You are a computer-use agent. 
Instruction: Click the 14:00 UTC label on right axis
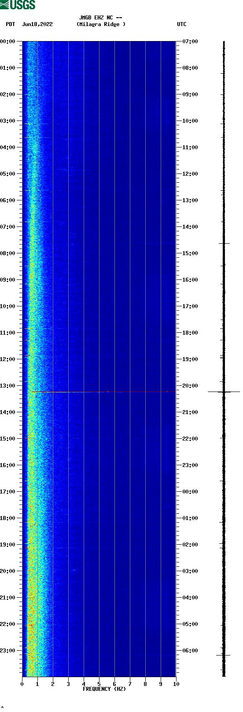(x=190, y=227)
